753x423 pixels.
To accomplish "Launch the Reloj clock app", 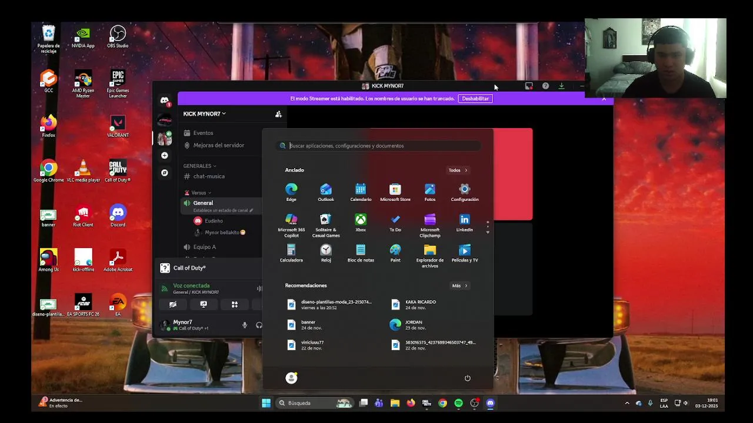I will (326, 253).
